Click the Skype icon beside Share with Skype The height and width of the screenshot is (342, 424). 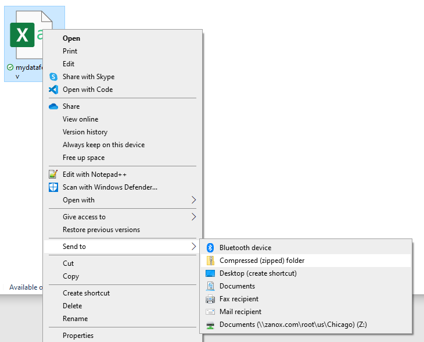tap(53, 77)
